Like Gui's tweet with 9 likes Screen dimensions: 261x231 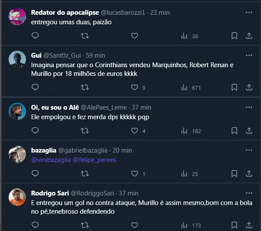tap(134, 88)
